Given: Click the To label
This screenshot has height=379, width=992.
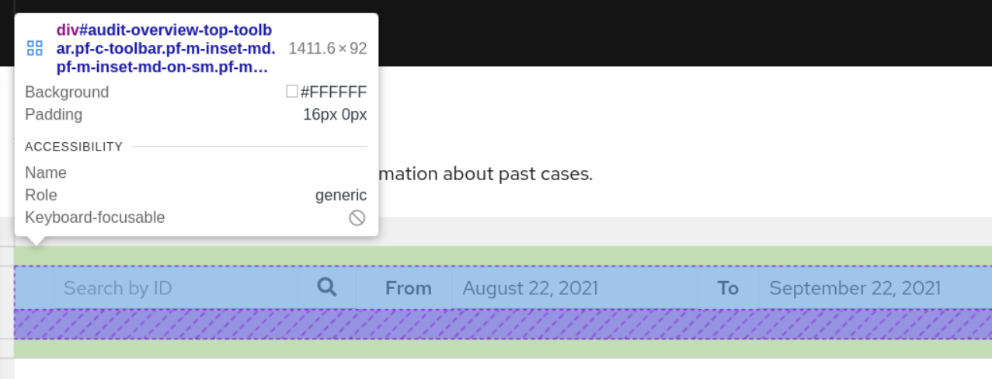Looking at the screenshot, I should pos(728,288).
